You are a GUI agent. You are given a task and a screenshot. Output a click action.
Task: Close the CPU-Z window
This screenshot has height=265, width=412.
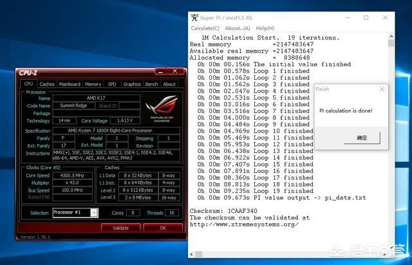click(175, 71)
